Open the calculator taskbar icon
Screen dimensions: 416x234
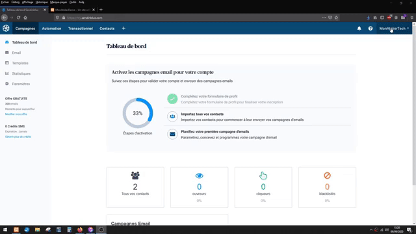pyautogui.click(x=70, y=229)
